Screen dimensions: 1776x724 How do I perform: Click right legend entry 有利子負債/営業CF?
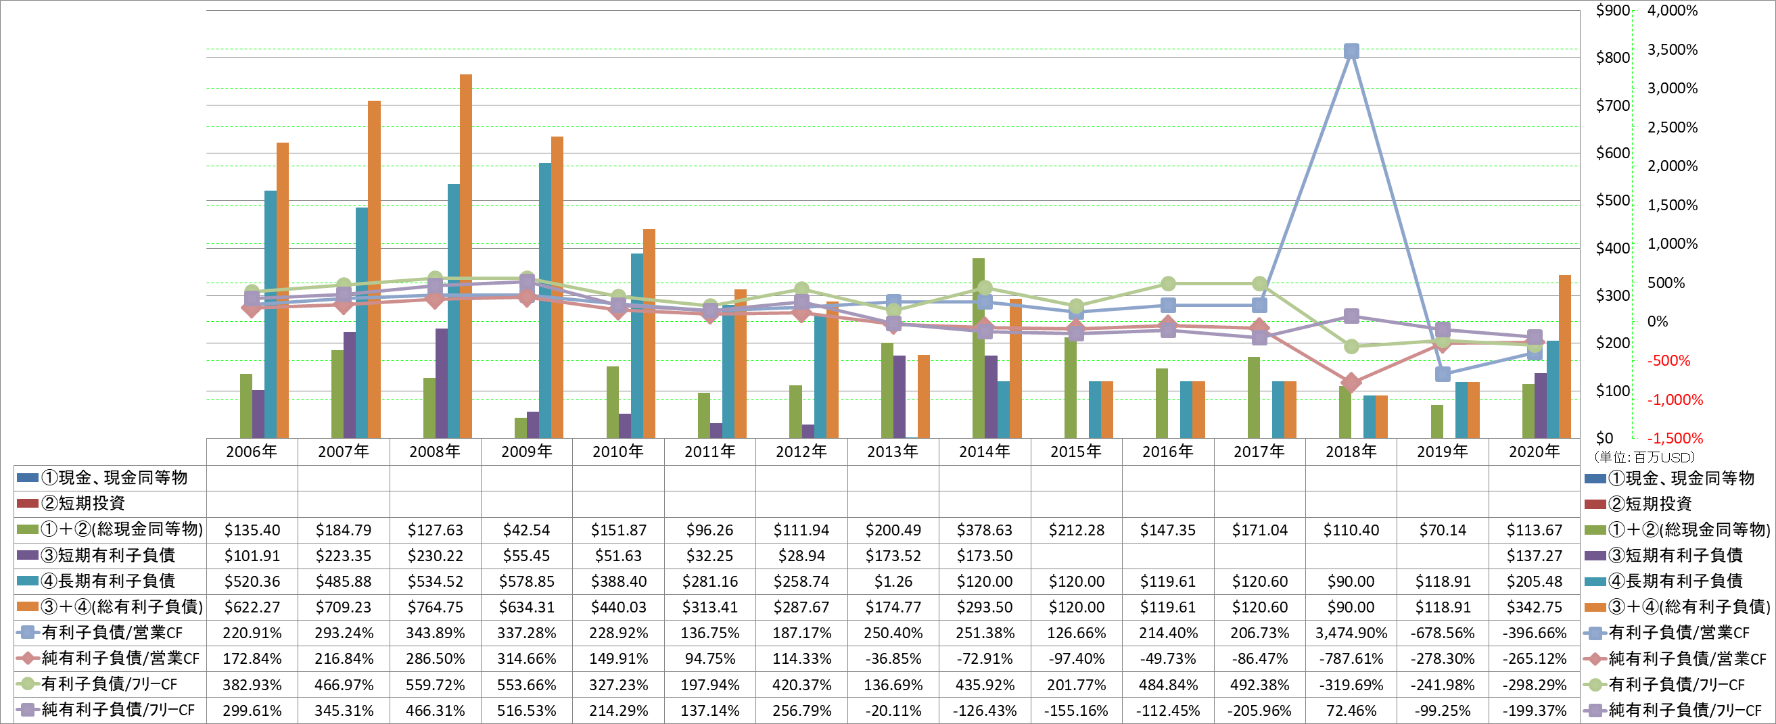(x=1666, y=632)
